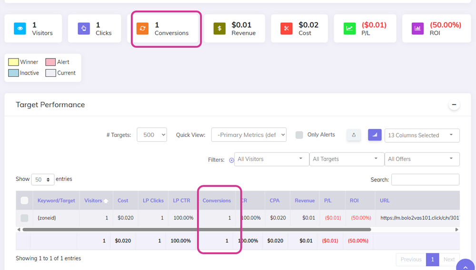Screen dimensions: 476x270
Task: Click the pink Alert legend swatch
Action: (x=50, y=62)
